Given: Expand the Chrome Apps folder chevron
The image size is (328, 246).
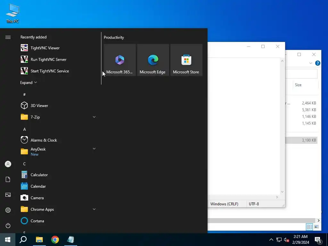Looking at the screenshot, I should tap(94, 209).
